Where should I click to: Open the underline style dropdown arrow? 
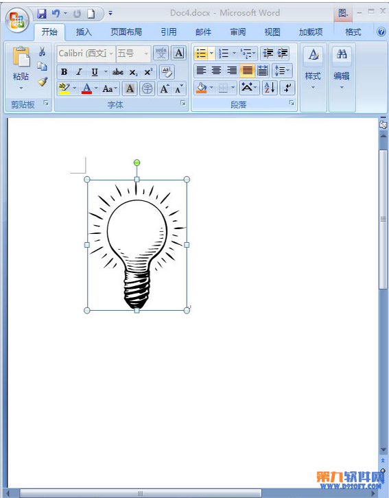[x=106, y=72]
